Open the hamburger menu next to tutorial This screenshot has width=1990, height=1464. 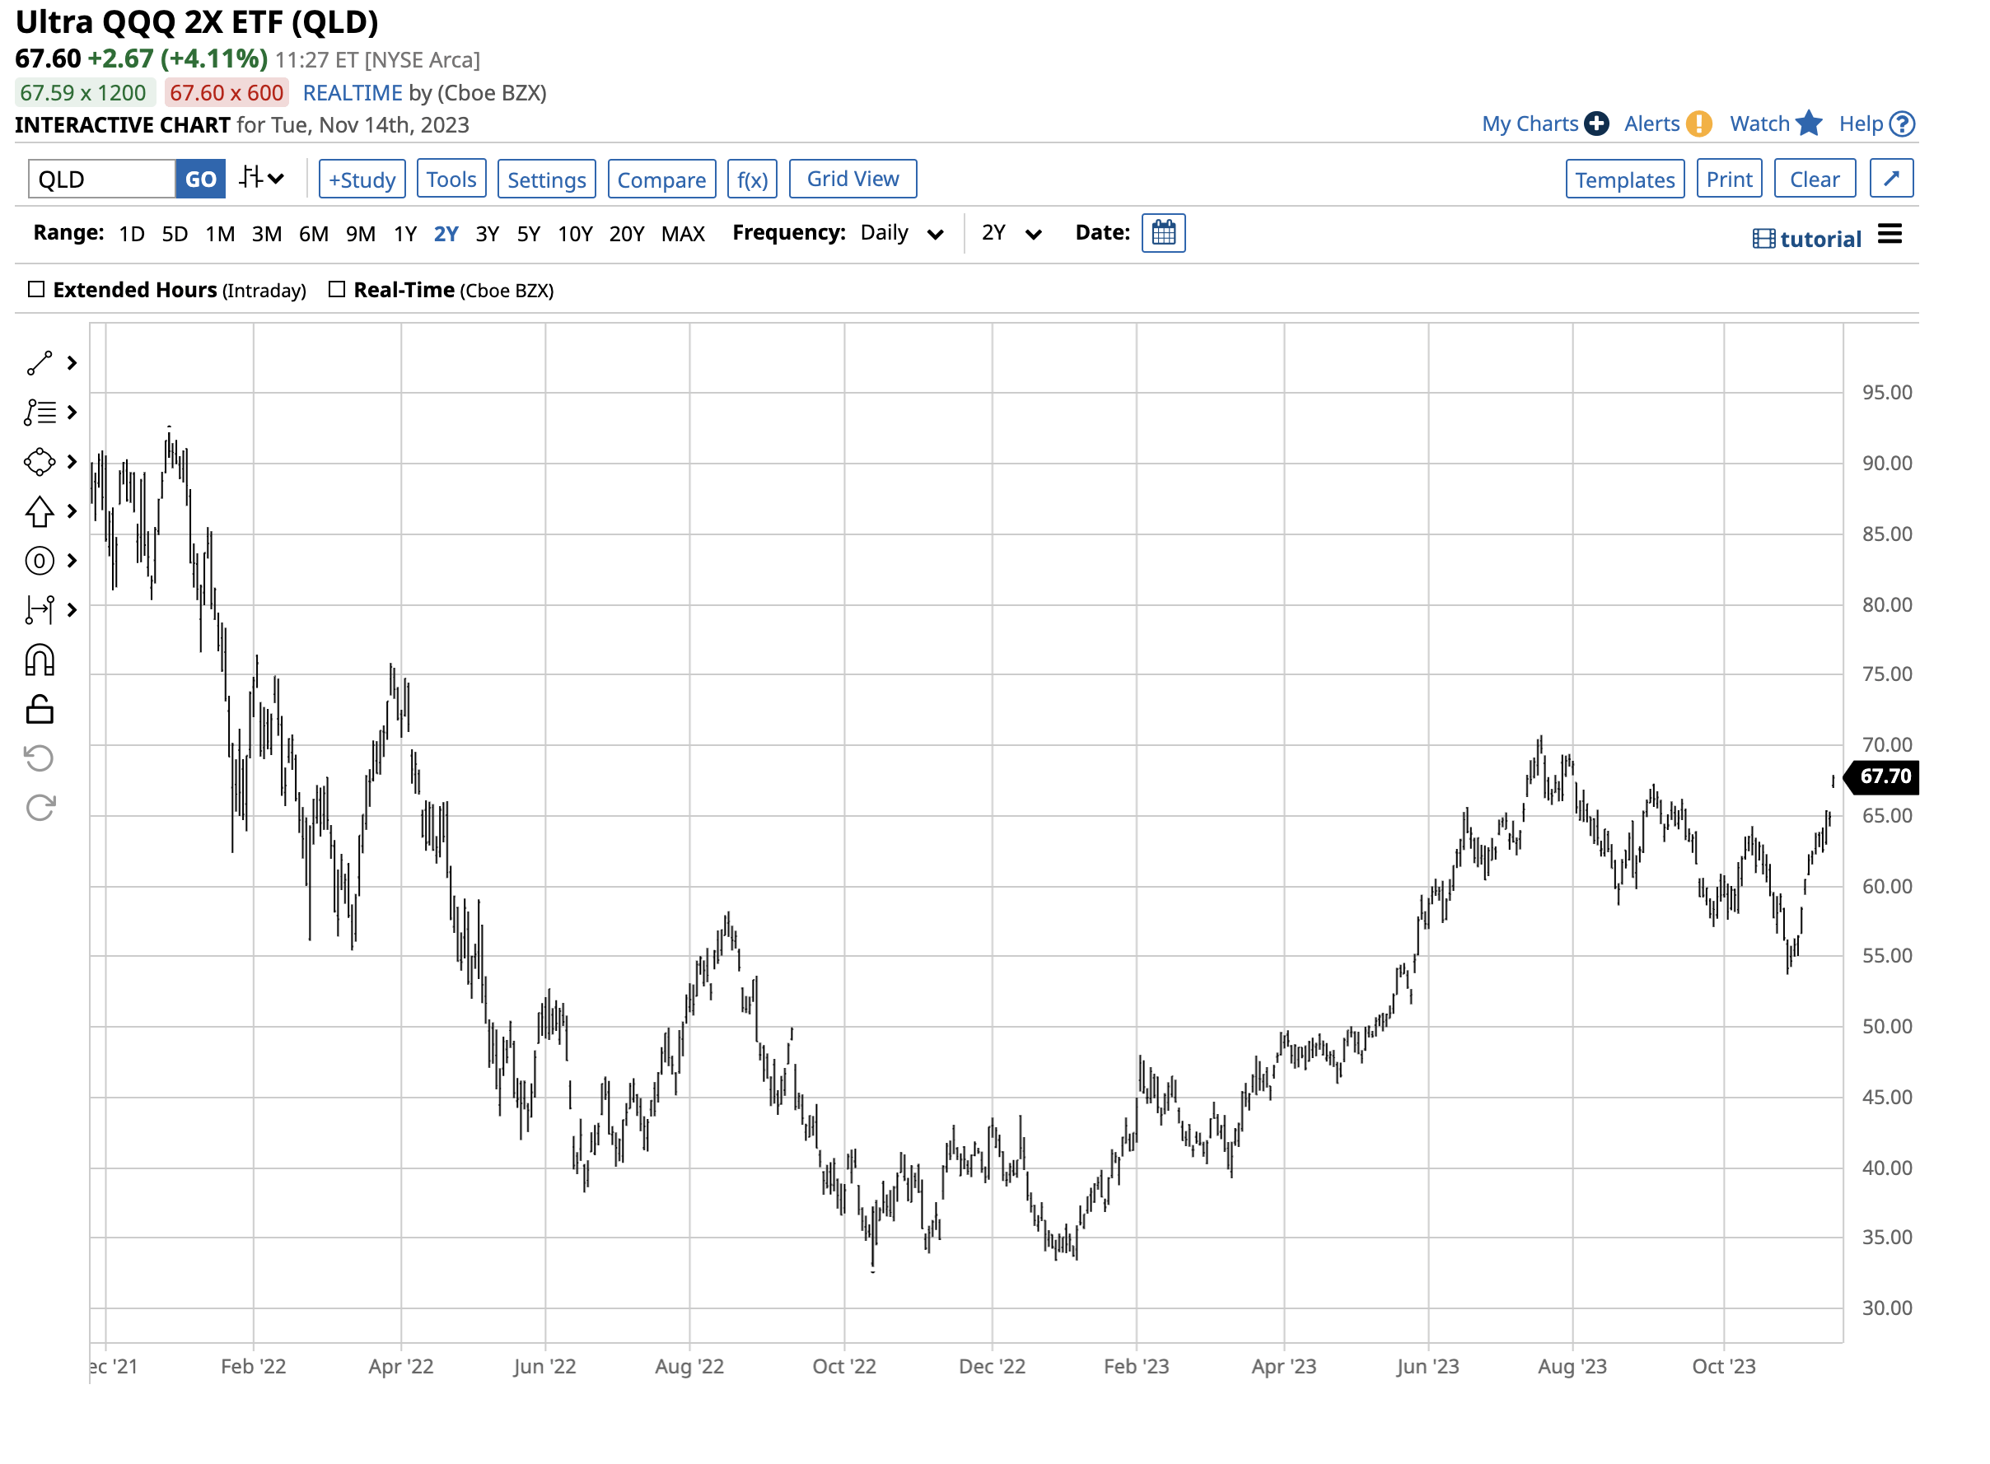[x=1890, y=235]
